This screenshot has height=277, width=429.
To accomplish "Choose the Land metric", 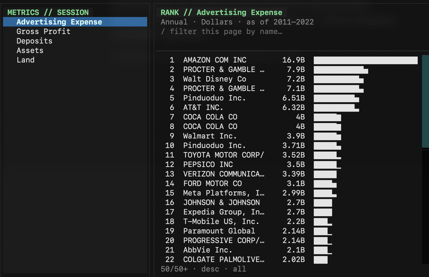I will pos(75,60).
